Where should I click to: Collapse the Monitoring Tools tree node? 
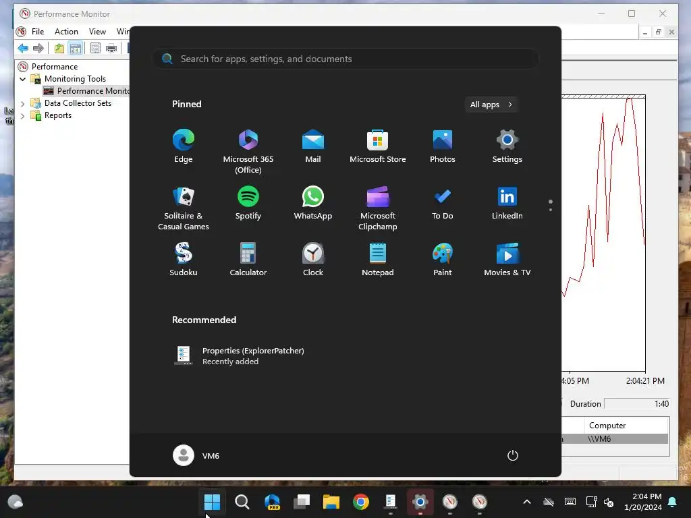pyautogui.click(x=22, y=80)
